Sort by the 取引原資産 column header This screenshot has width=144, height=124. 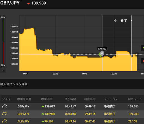[x=24, y=99]
